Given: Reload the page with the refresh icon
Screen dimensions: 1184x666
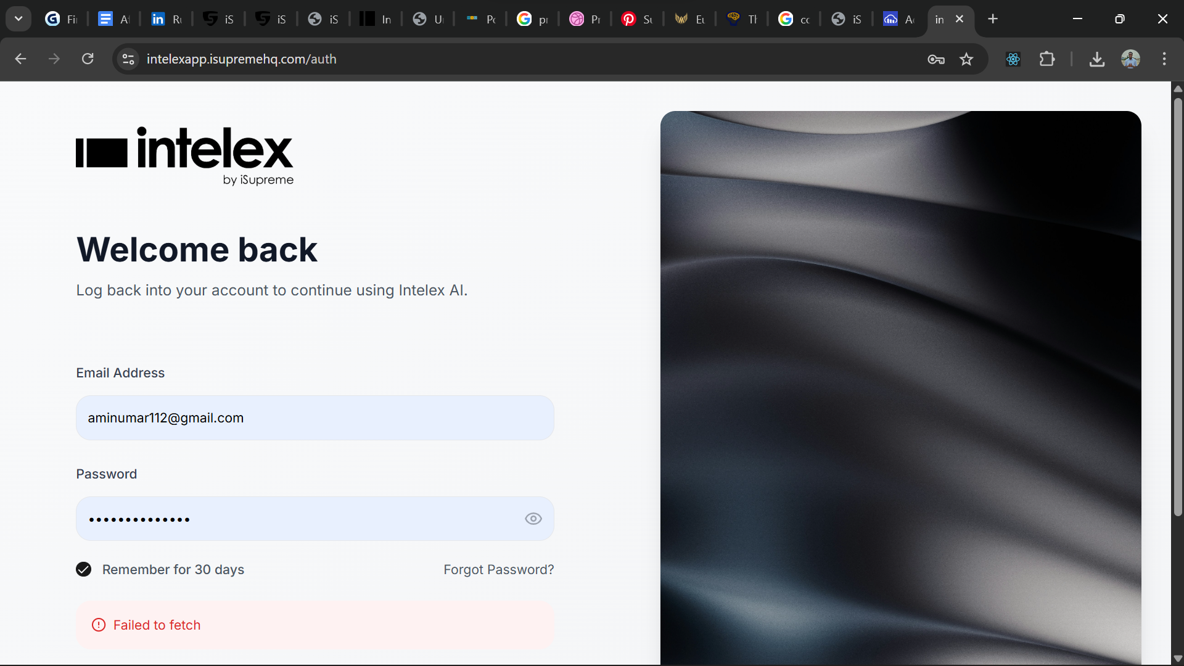Looking at the screenshot, I should click(x=88, y=59).
